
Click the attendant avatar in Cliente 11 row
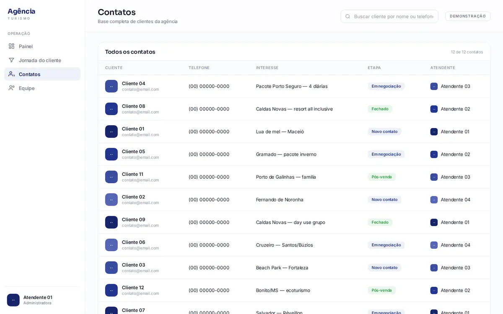434,177
